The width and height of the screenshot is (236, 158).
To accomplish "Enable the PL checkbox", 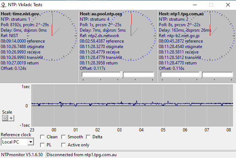I will 43,145.
